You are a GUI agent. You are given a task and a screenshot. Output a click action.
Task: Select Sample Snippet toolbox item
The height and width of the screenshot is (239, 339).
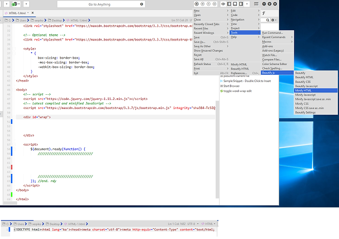[x=245, y=81]
